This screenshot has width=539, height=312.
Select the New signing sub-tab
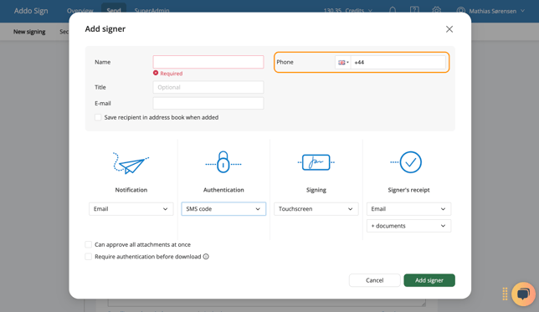(29, 32)
